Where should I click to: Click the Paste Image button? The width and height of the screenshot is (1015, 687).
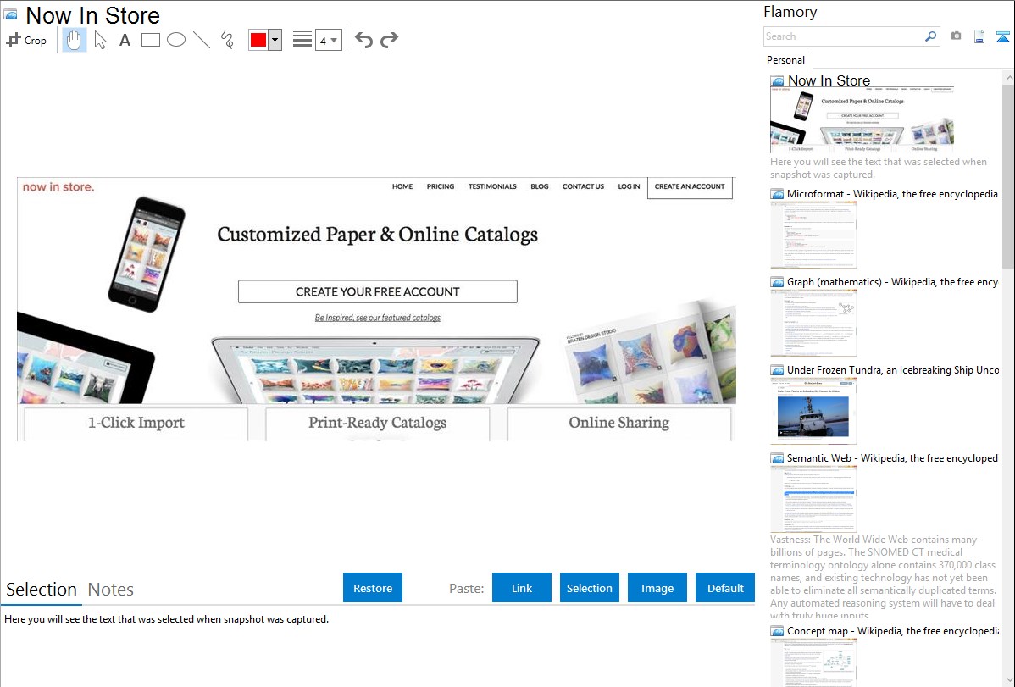(657, 588)
